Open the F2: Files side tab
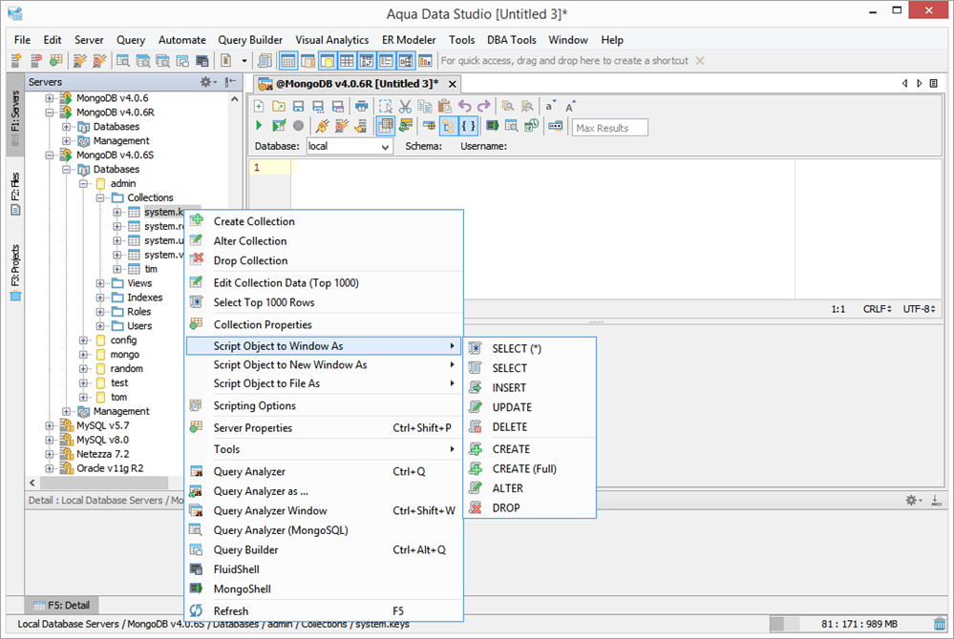Screen dimensions: 954x639 15,195
